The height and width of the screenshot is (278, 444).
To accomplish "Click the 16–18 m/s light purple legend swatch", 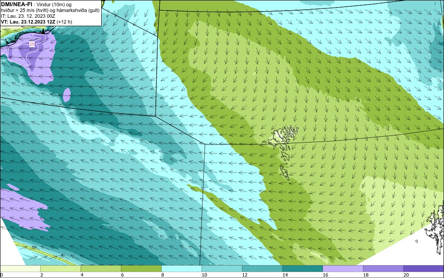I will pos(343,269).
